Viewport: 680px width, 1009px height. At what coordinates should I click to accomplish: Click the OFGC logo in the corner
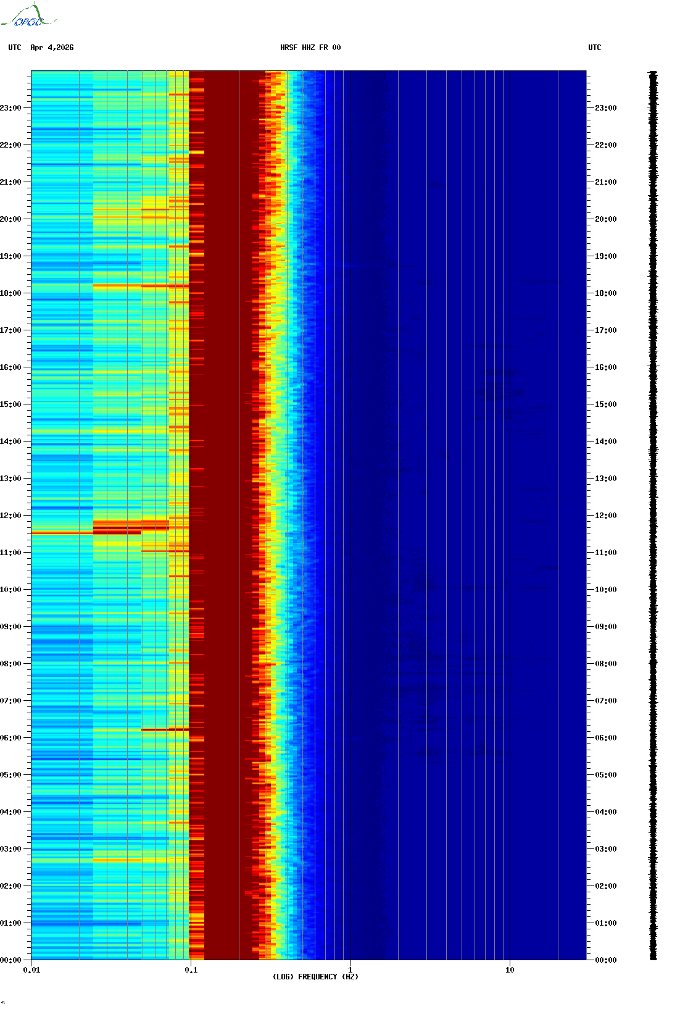click(28, 16)
